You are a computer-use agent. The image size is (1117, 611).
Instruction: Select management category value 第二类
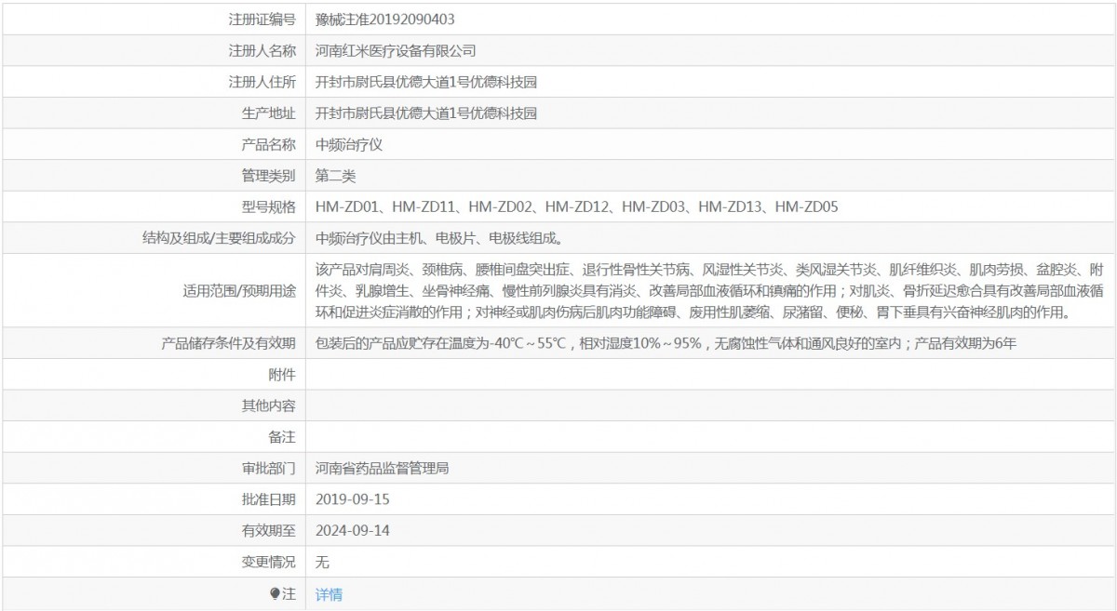(x=335, y=175)
